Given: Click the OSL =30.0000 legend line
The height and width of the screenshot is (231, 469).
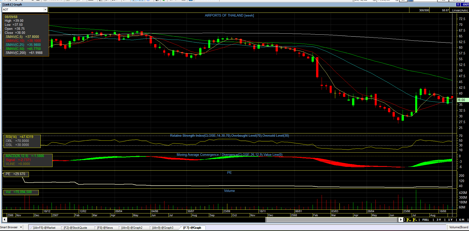Looking at the screenshot, I should pyautogui.click(x=17, y=145).
